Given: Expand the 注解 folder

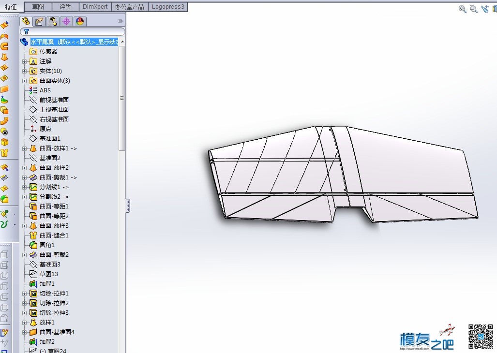Looking at the screenshot, I should click(24, 61).
